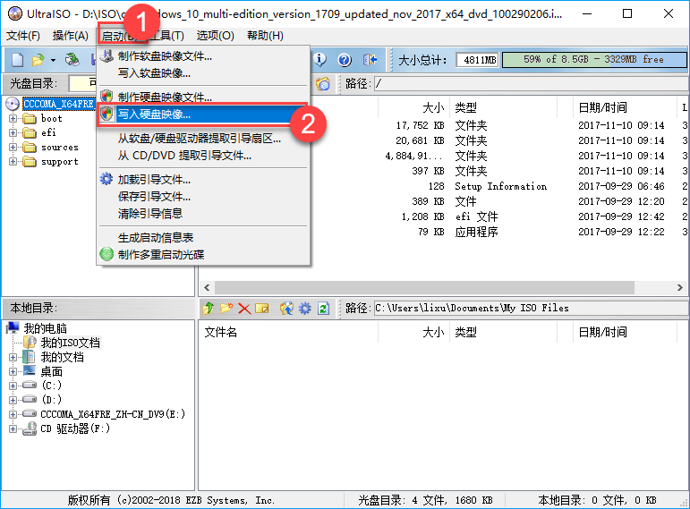Select CCCOMA_X64FRE root disc node
The image size is (690, 509).
[x=58, y=104]
